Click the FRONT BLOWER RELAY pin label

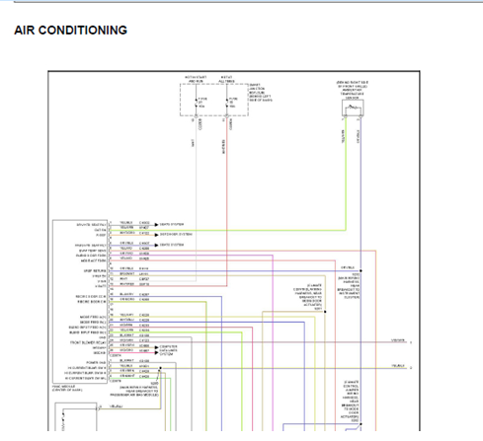click(88, 342)
